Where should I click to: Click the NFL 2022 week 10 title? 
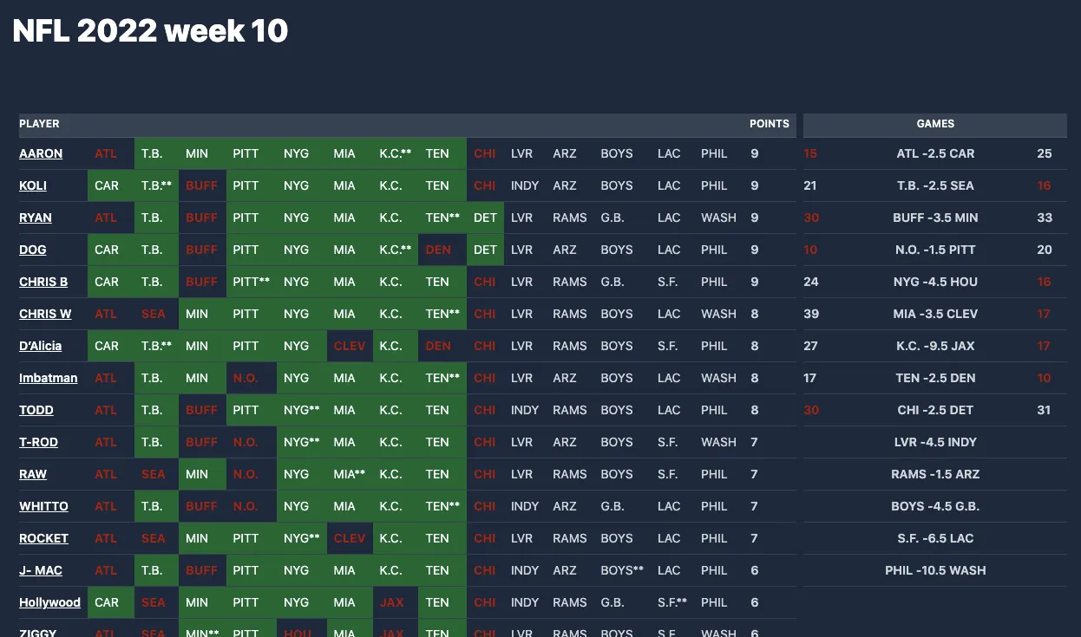click(149, 30)
